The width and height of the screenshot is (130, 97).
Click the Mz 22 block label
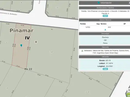28,69
